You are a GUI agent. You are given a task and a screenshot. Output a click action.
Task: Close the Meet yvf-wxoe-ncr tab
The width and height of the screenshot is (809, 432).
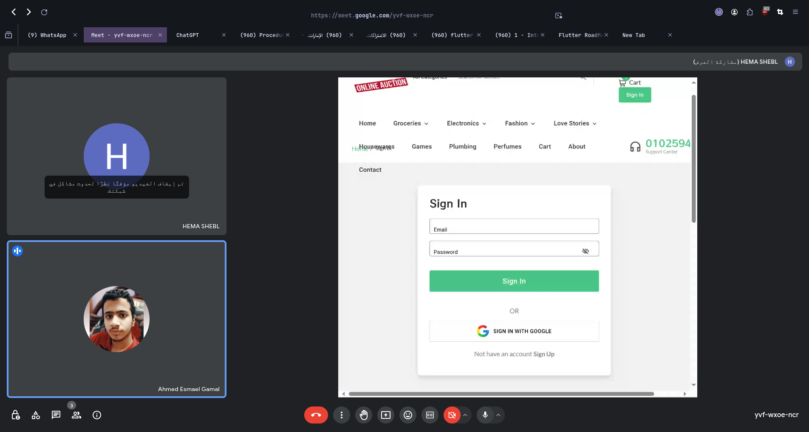pos(160,35)
